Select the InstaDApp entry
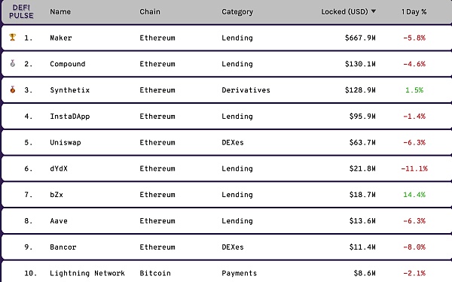This screenshot has height=282, width=452. point(70,117)
